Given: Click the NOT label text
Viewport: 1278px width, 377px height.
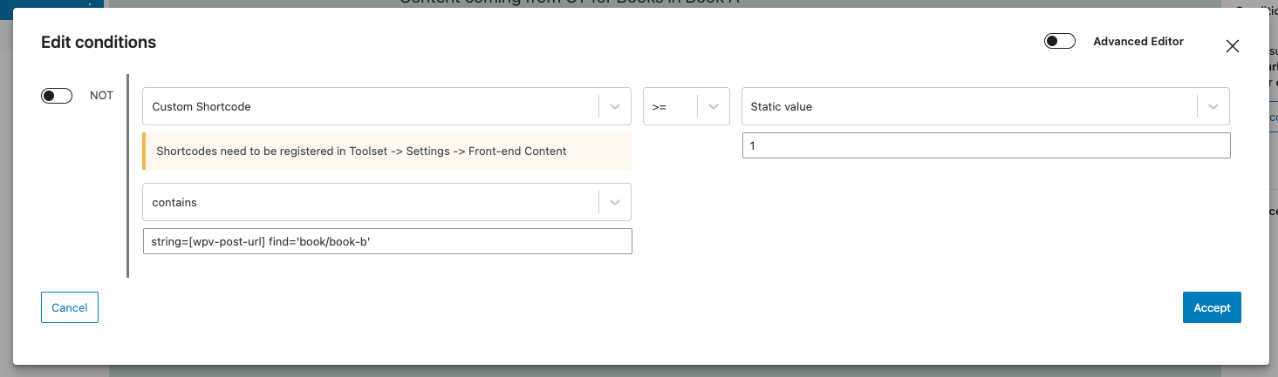Looking at the screenshot, I should (x=101, y=96).
